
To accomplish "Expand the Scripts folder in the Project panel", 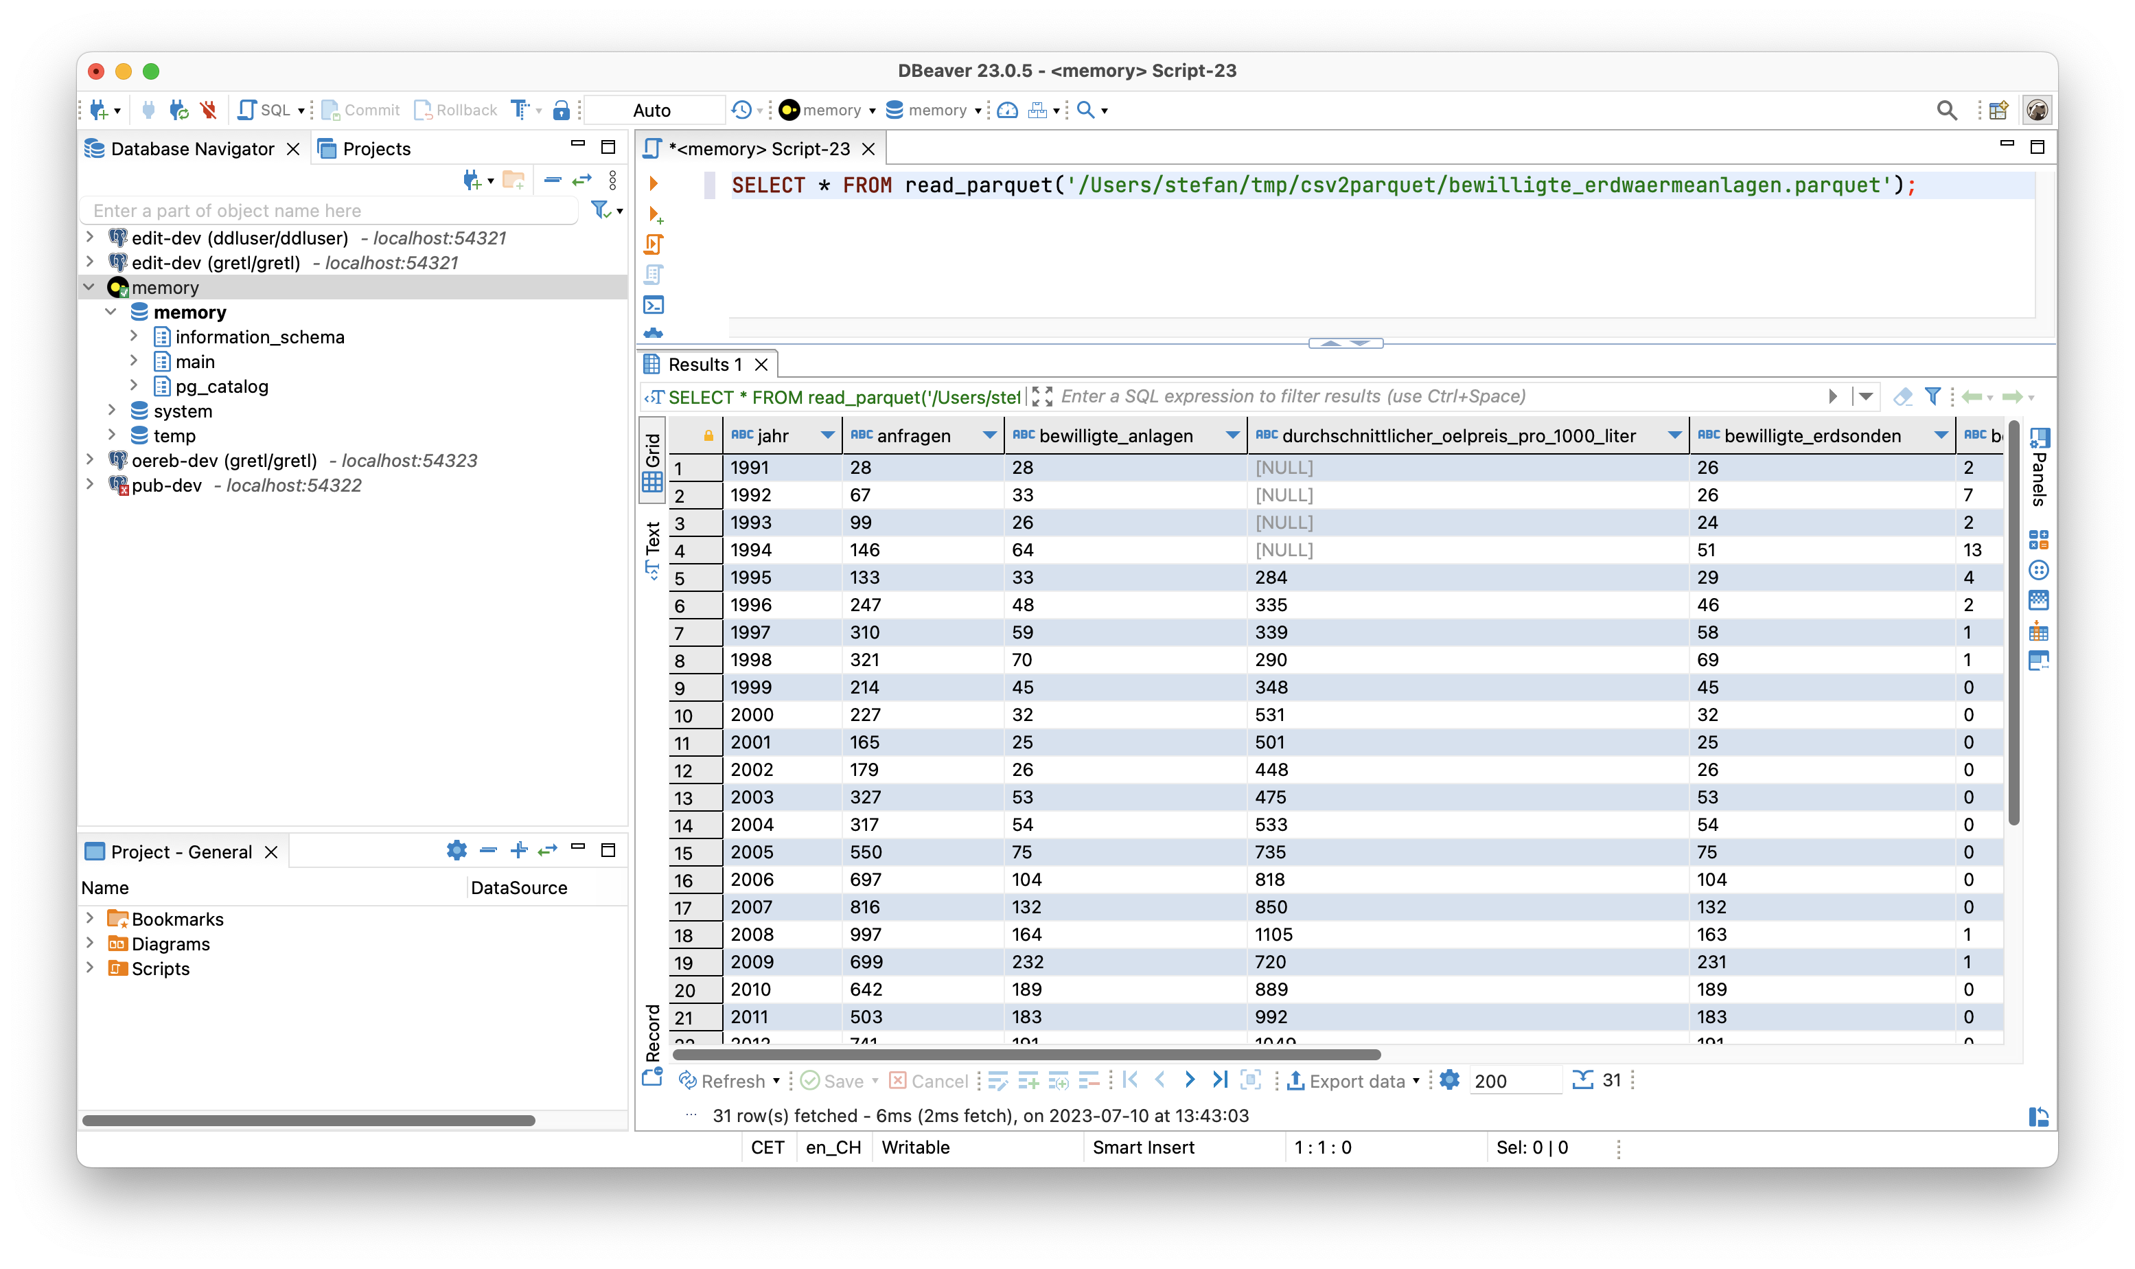I will pos(90,967).
